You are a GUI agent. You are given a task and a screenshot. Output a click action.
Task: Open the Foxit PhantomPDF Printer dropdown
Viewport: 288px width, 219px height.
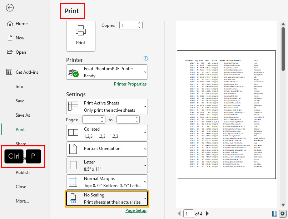[x=107, y=72]
